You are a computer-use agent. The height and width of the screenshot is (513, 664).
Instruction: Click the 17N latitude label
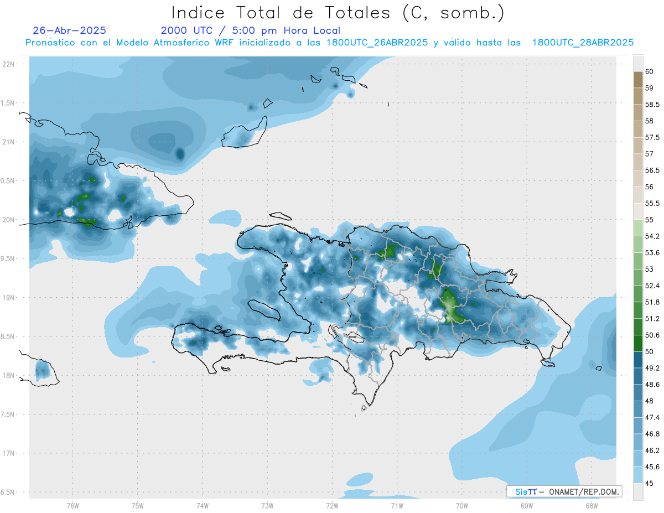[x=9, y=453]
